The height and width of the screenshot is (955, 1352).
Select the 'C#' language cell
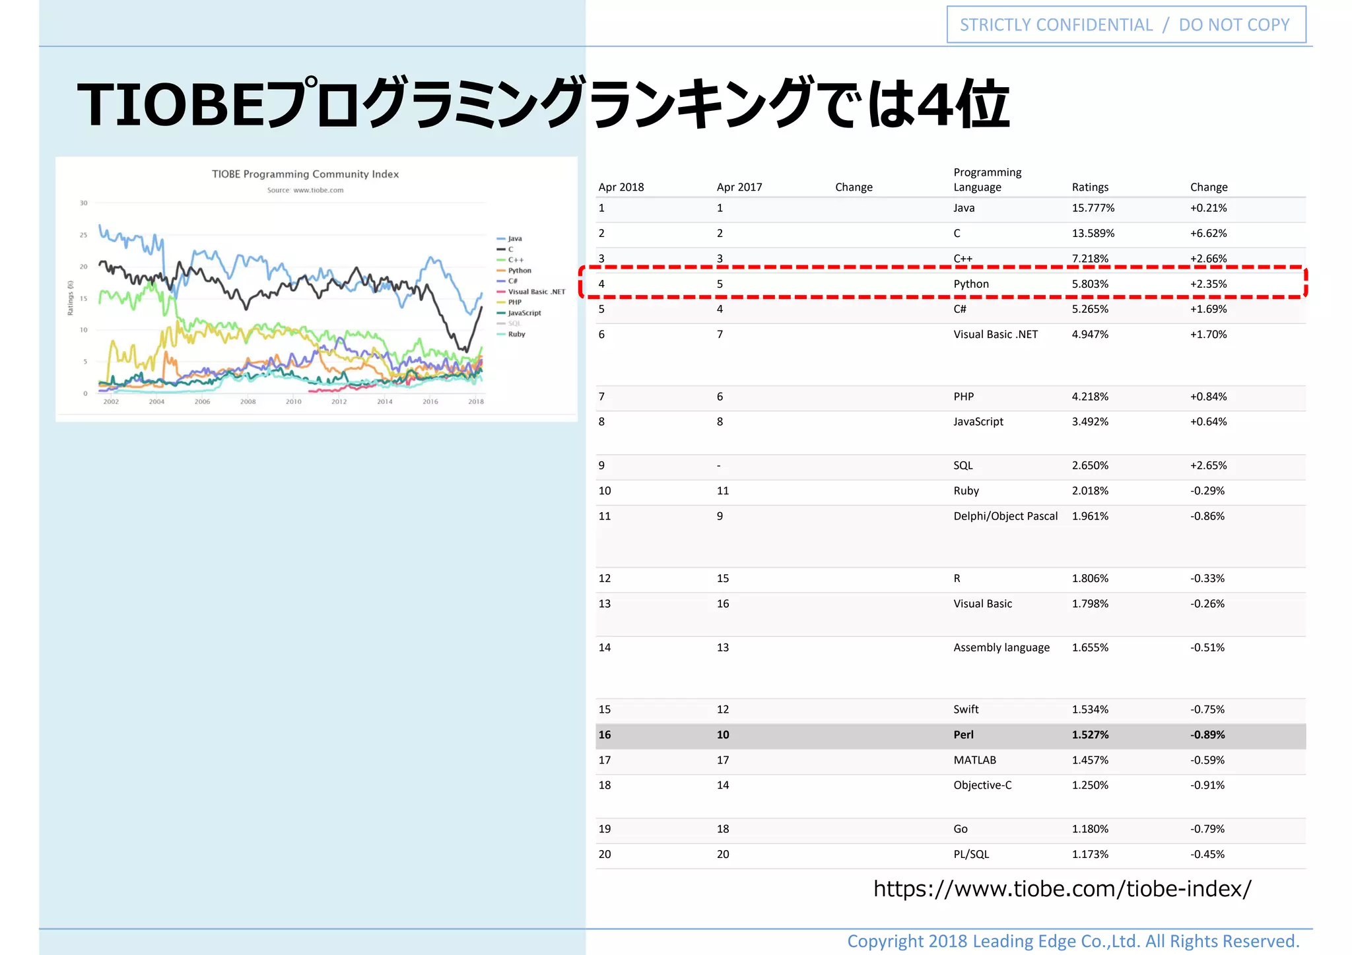coord(959,309)
